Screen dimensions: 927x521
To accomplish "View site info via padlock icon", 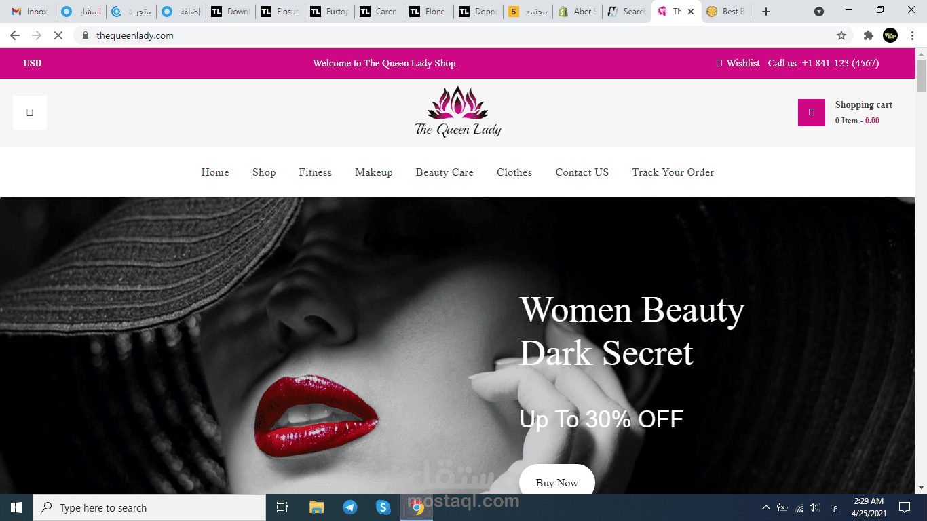I will coord(86,35).
